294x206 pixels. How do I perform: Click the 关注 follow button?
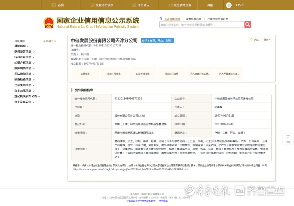255,40
